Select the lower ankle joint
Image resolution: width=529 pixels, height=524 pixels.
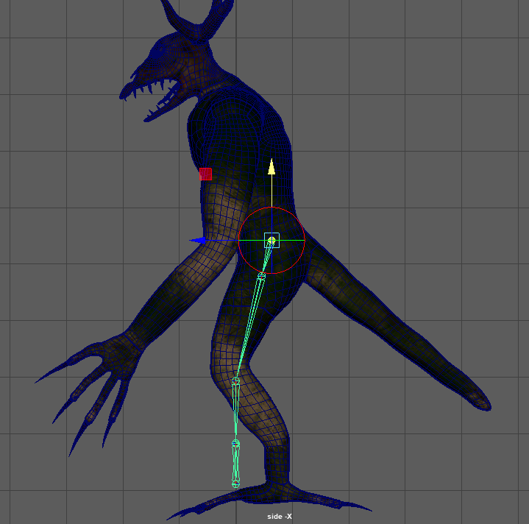tap(236, 445)
